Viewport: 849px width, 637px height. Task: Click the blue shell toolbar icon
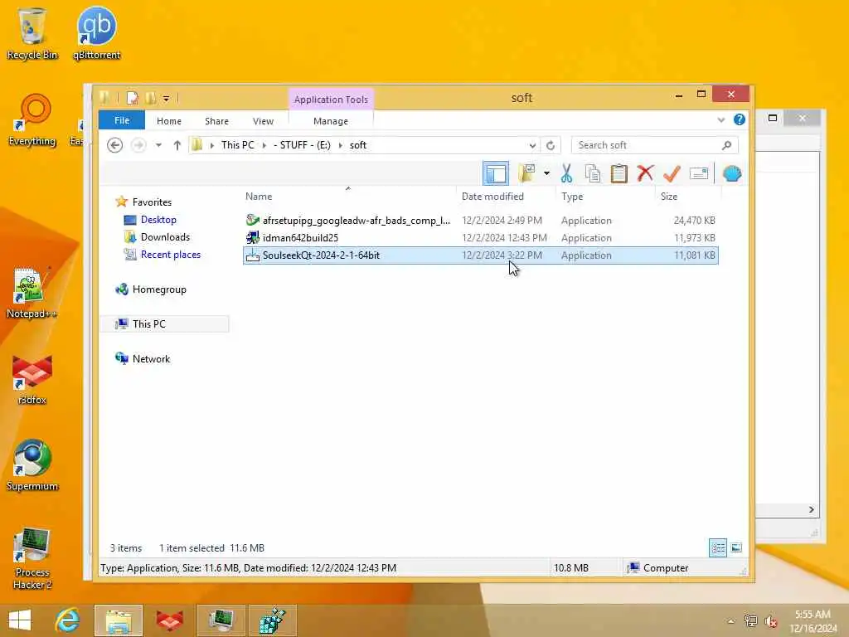click(731, 173)
